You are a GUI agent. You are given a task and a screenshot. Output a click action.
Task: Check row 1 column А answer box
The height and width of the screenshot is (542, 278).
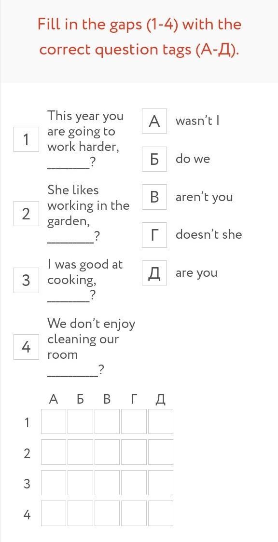tap(54, 421)
